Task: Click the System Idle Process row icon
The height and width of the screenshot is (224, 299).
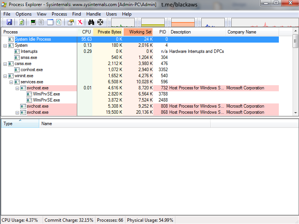Action: [x=11, y=39]
